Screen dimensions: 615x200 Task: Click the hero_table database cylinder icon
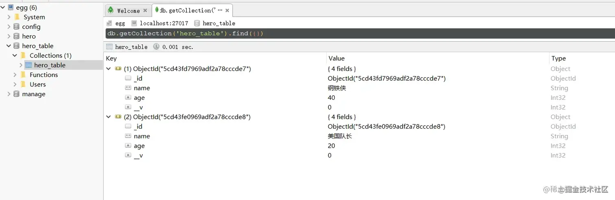pos(16,46)
